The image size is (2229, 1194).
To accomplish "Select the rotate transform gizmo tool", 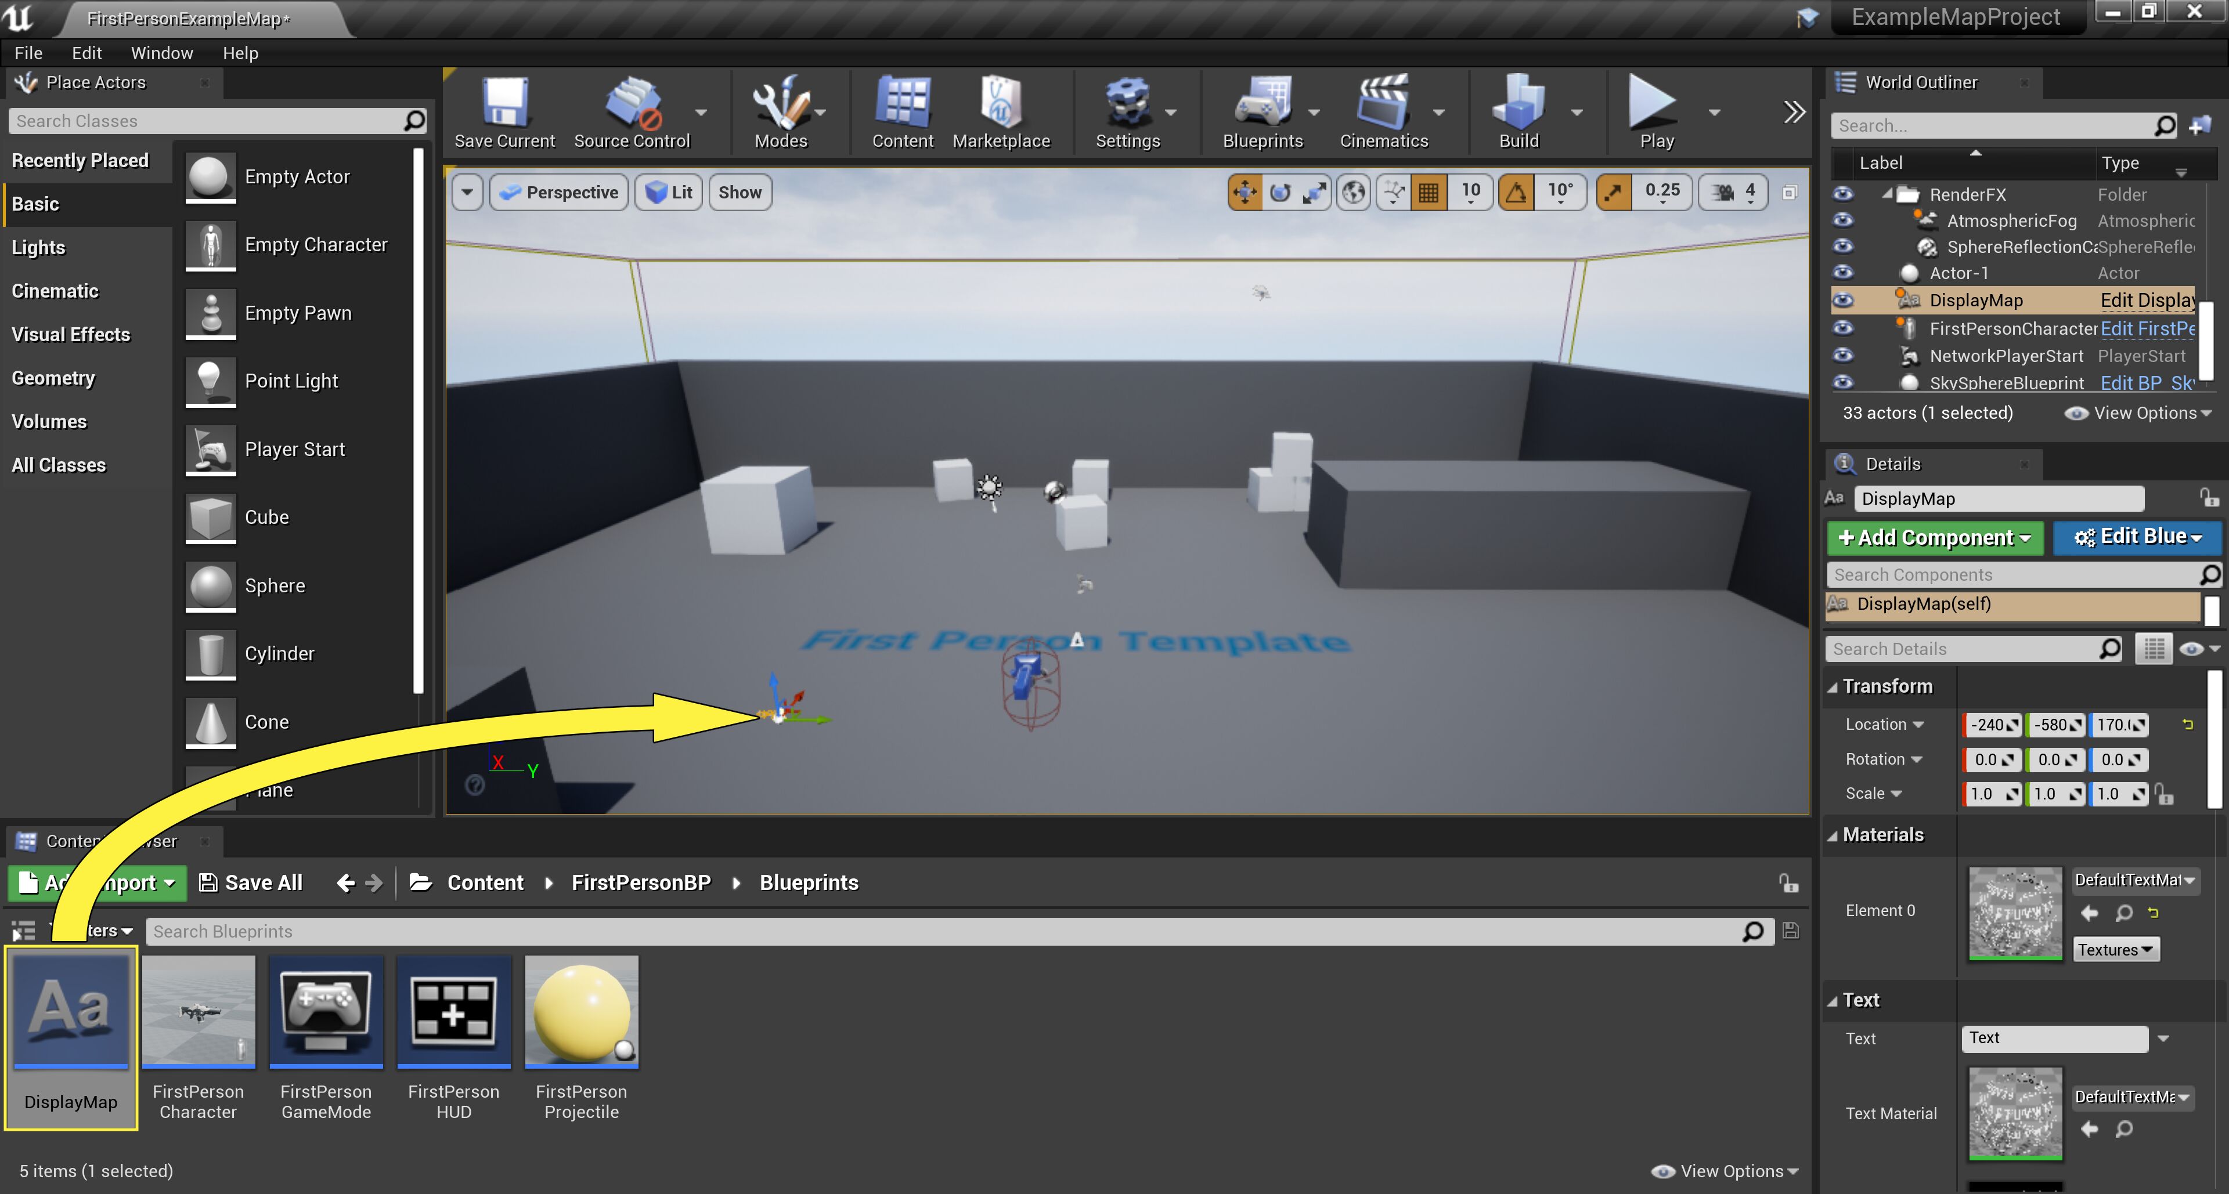I will tap(1280, 192).
